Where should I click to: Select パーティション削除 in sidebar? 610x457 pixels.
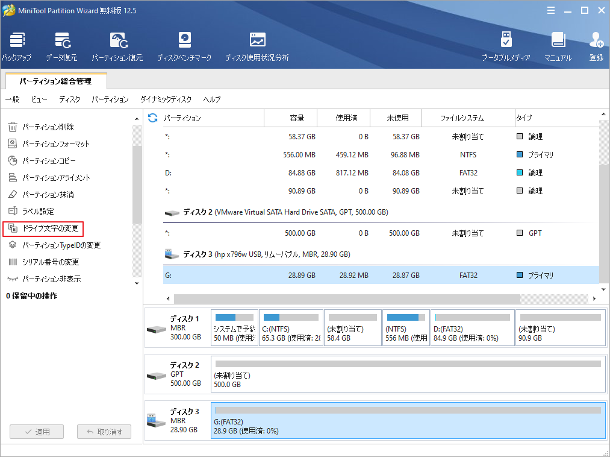[48, 127]
